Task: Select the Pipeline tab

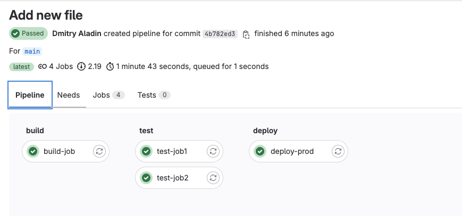Action: (x=30, y=95)
